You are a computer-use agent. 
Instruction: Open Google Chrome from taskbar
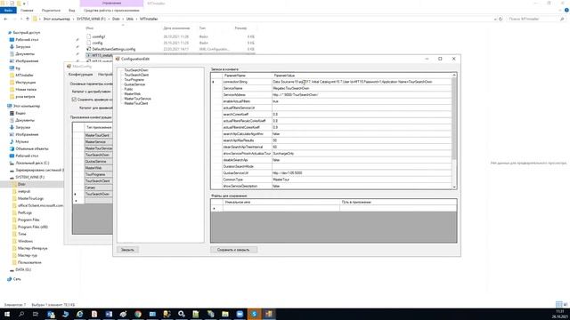coord(138,314)
